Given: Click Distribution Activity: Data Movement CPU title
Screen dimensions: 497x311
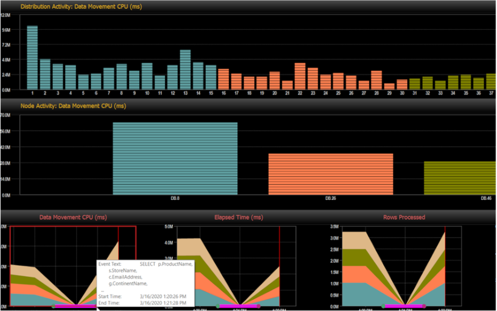Looking at the screenshot, I should pos(81,6).
